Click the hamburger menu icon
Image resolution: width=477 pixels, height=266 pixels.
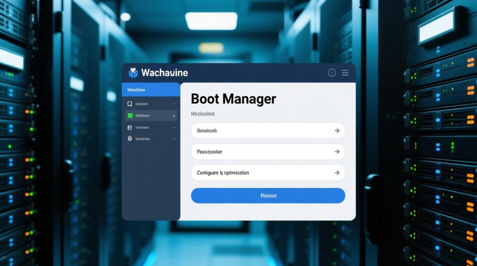(x=345, y=72)
